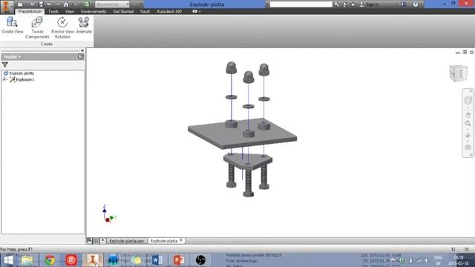Click the Undo arrow in quick access toolbar
The height and width of the screenshot is (267, 475).
tap(49, 4)
